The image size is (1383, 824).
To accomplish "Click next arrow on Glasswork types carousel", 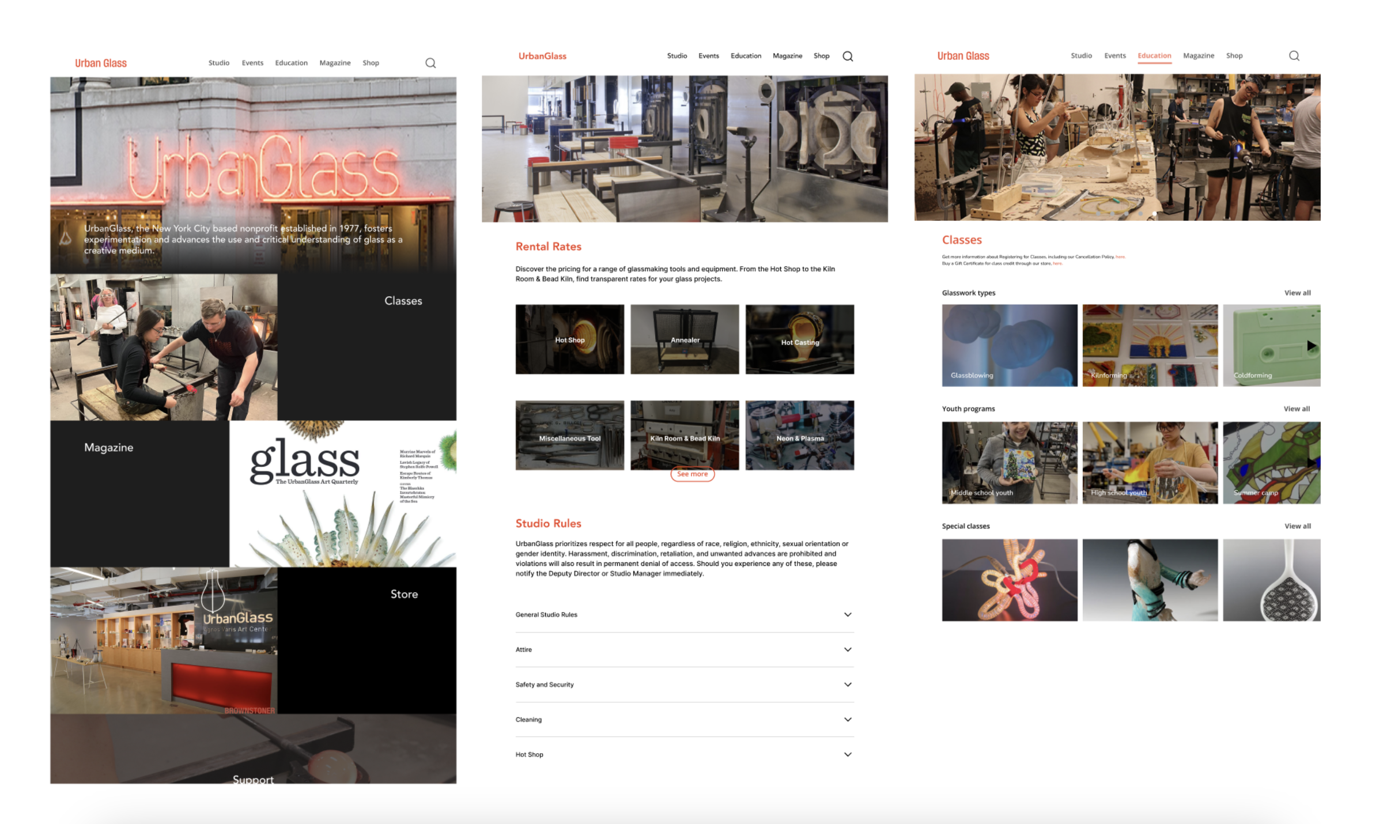I will (x=1311, y=346).
